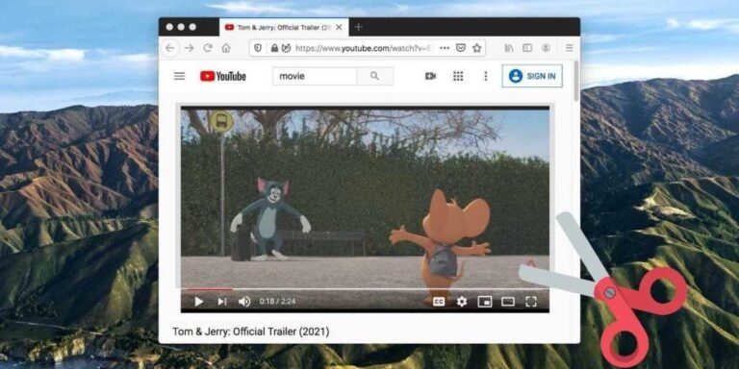Open the YouTube create video camera icon
The height and width of the screenshot is (369, 739).
tap(430, 76)
